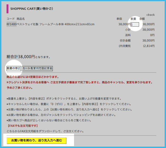166x148 pixels.
Task: Select the product code RF1480
Action: [11, 24]
